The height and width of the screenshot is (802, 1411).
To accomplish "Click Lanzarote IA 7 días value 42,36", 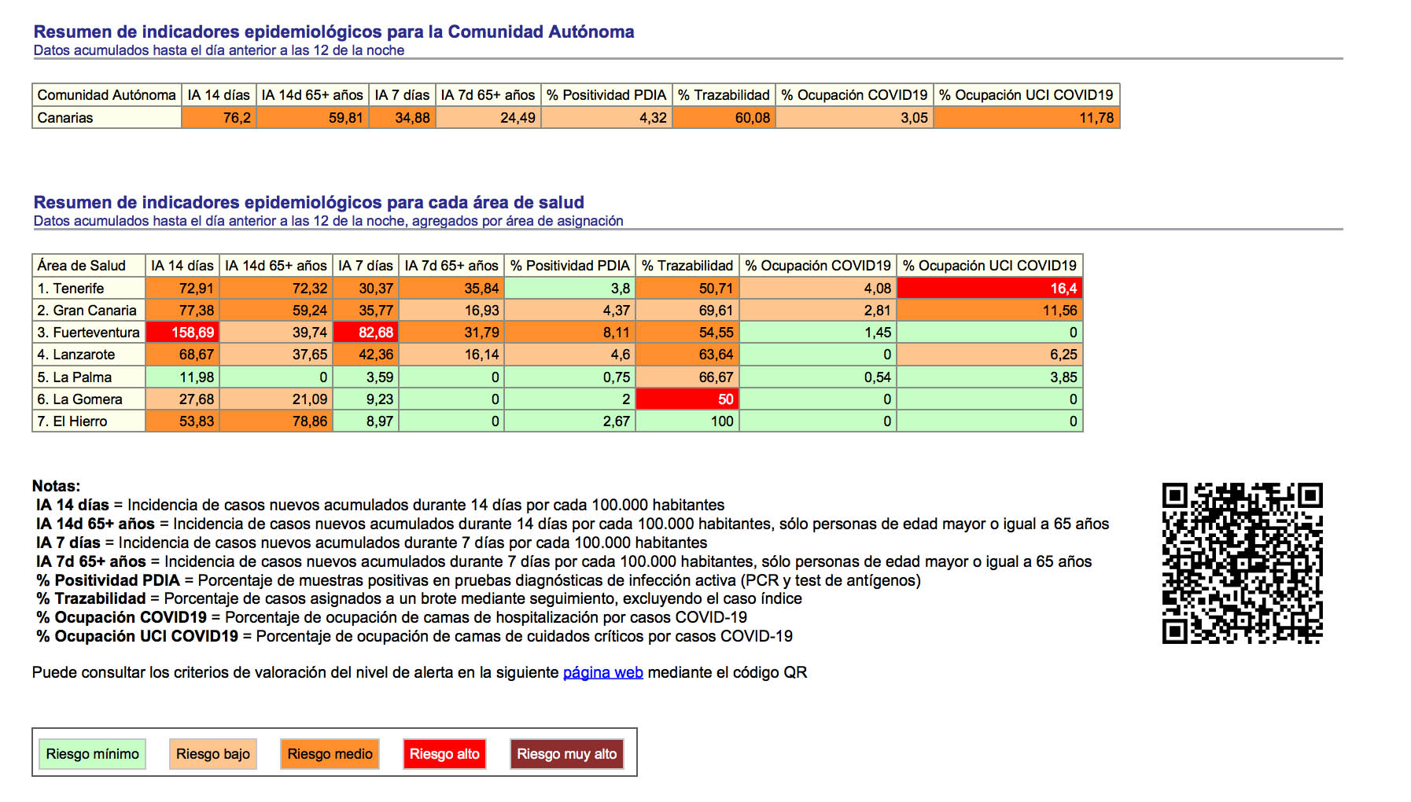I will (x=366, y=355).
